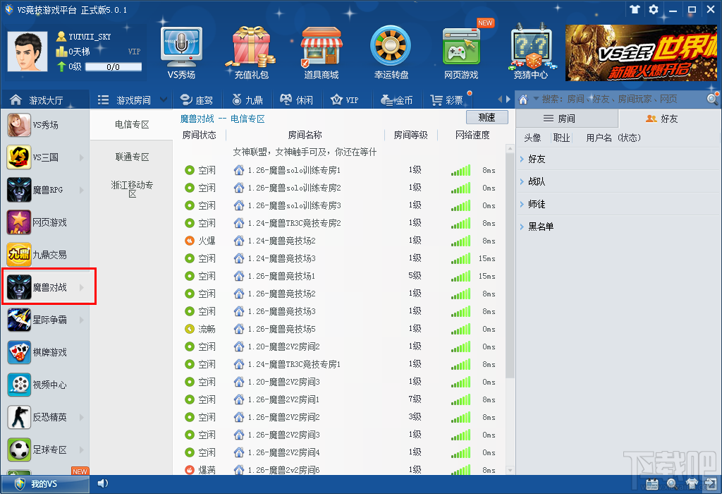
Task: Click the tab strip right arrow
Action: pos(508,99)
